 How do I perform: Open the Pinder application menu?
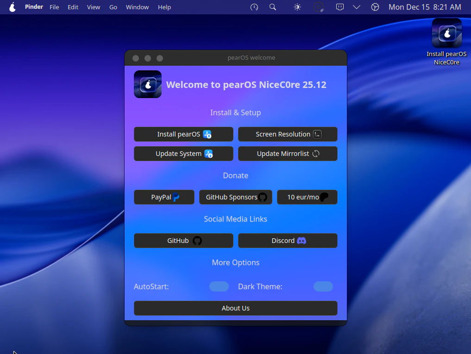[x=34, y=7]
